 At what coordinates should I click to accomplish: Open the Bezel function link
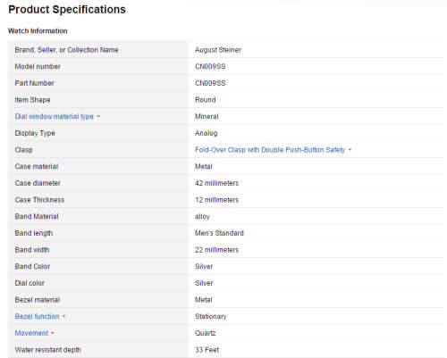pos(38,316)
